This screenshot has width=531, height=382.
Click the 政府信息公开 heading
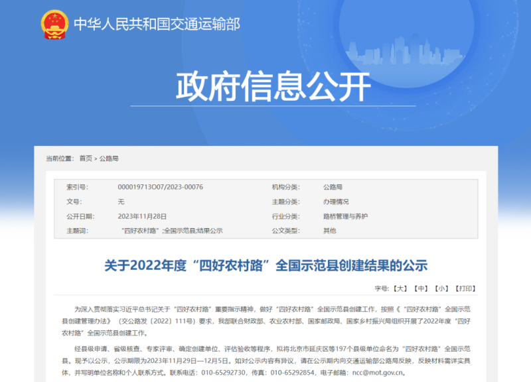[273, 86]
